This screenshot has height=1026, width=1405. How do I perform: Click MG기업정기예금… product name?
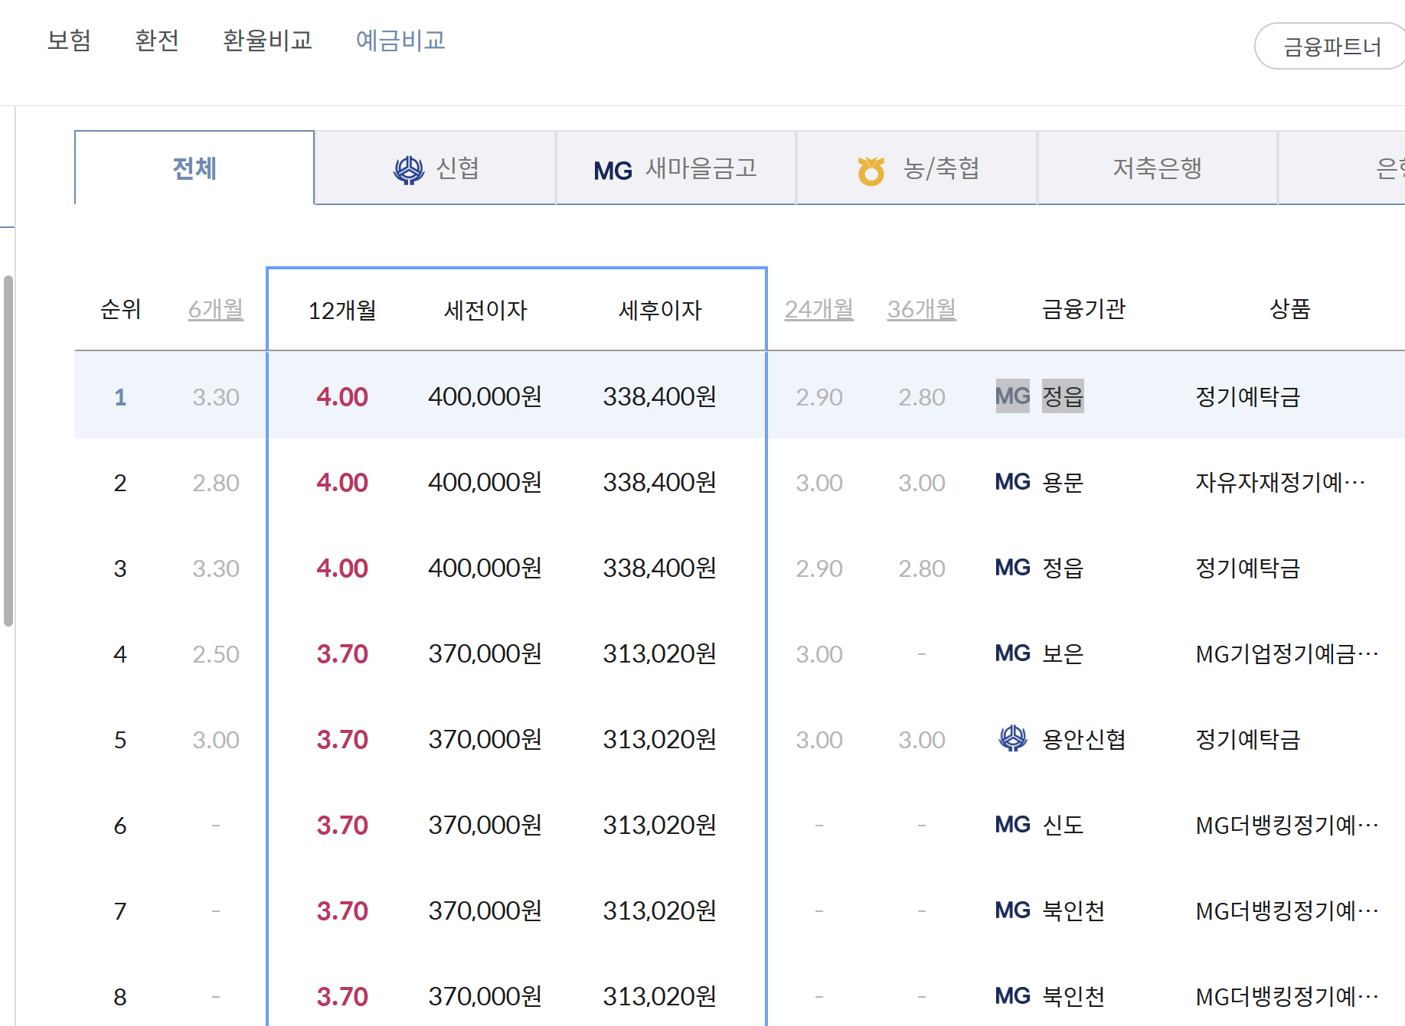click(x=1287, y=653)
